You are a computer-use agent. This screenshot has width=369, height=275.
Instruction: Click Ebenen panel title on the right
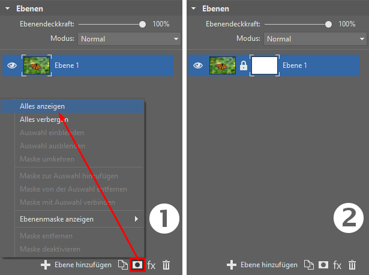[215, 9]
